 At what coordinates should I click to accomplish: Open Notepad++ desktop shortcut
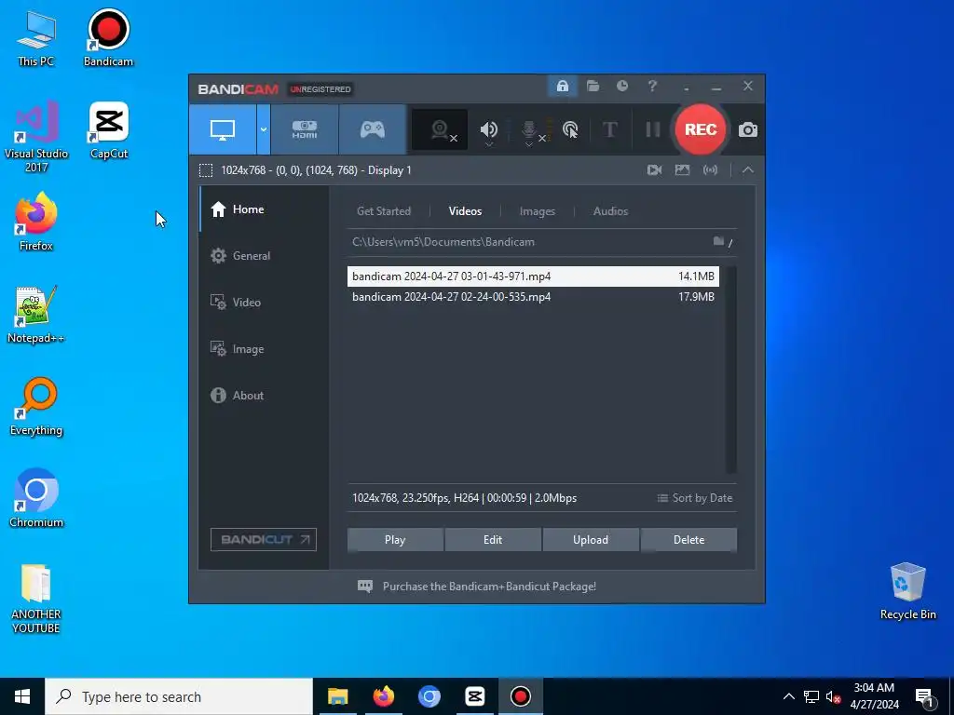(x=36, y=315)
